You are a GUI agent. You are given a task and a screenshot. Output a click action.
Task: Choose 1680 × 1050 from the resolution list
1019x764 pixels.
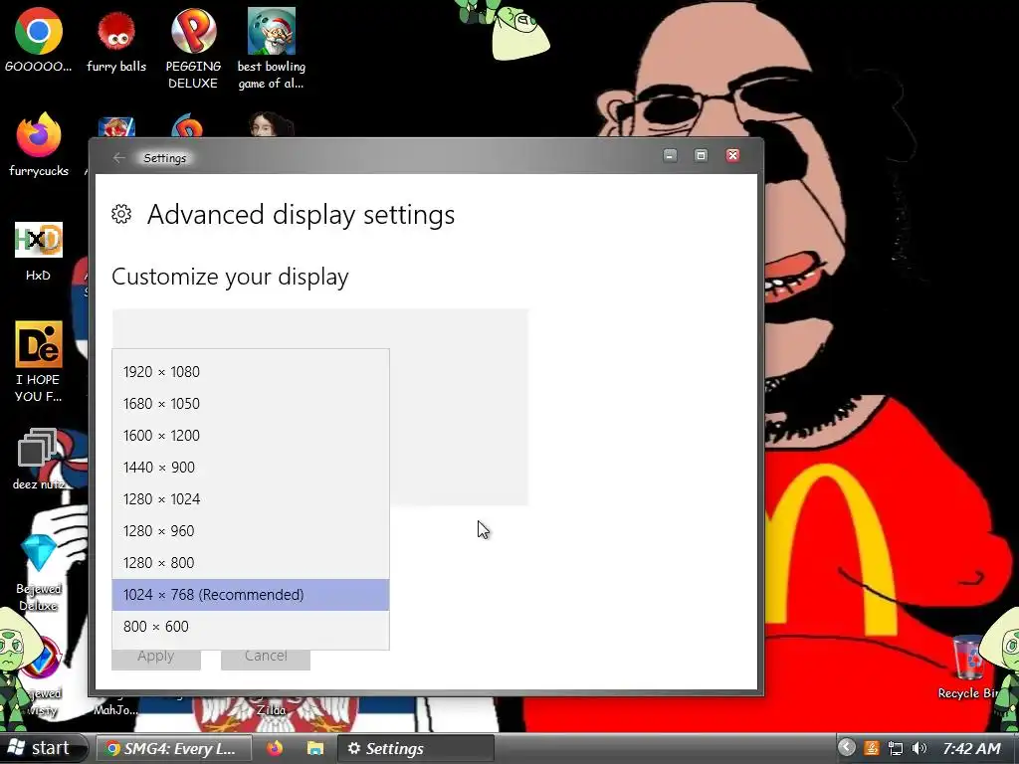point(250,404)
